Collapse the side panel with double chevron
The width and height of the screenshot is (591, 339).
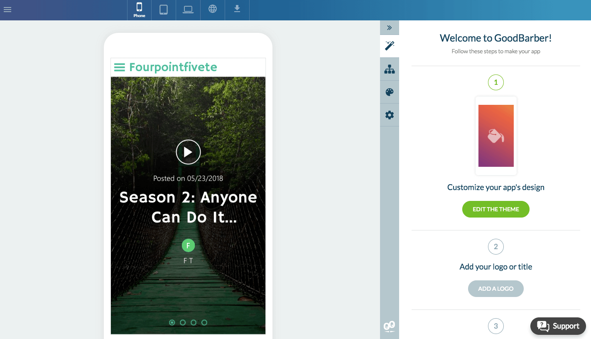tap(390, 27)
